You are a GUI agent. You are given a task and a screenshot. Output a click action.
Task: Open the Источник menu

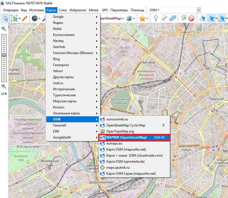(37, 10)
